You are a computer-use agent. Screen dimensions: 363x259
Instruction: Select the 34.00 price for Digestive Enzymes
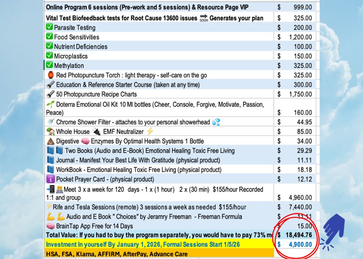coord(304,141)
